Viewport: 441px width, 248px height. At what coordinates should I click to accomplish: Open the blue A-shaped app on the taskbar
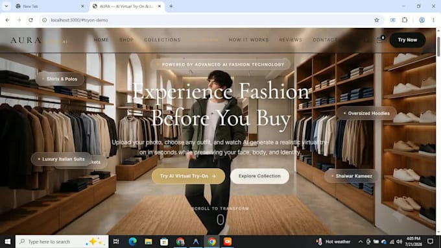coord(196,242)
